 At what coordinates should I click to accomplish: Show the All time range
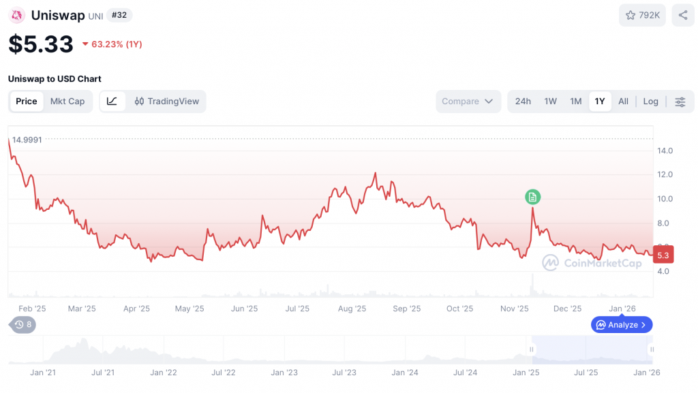(x=623, y=101)
